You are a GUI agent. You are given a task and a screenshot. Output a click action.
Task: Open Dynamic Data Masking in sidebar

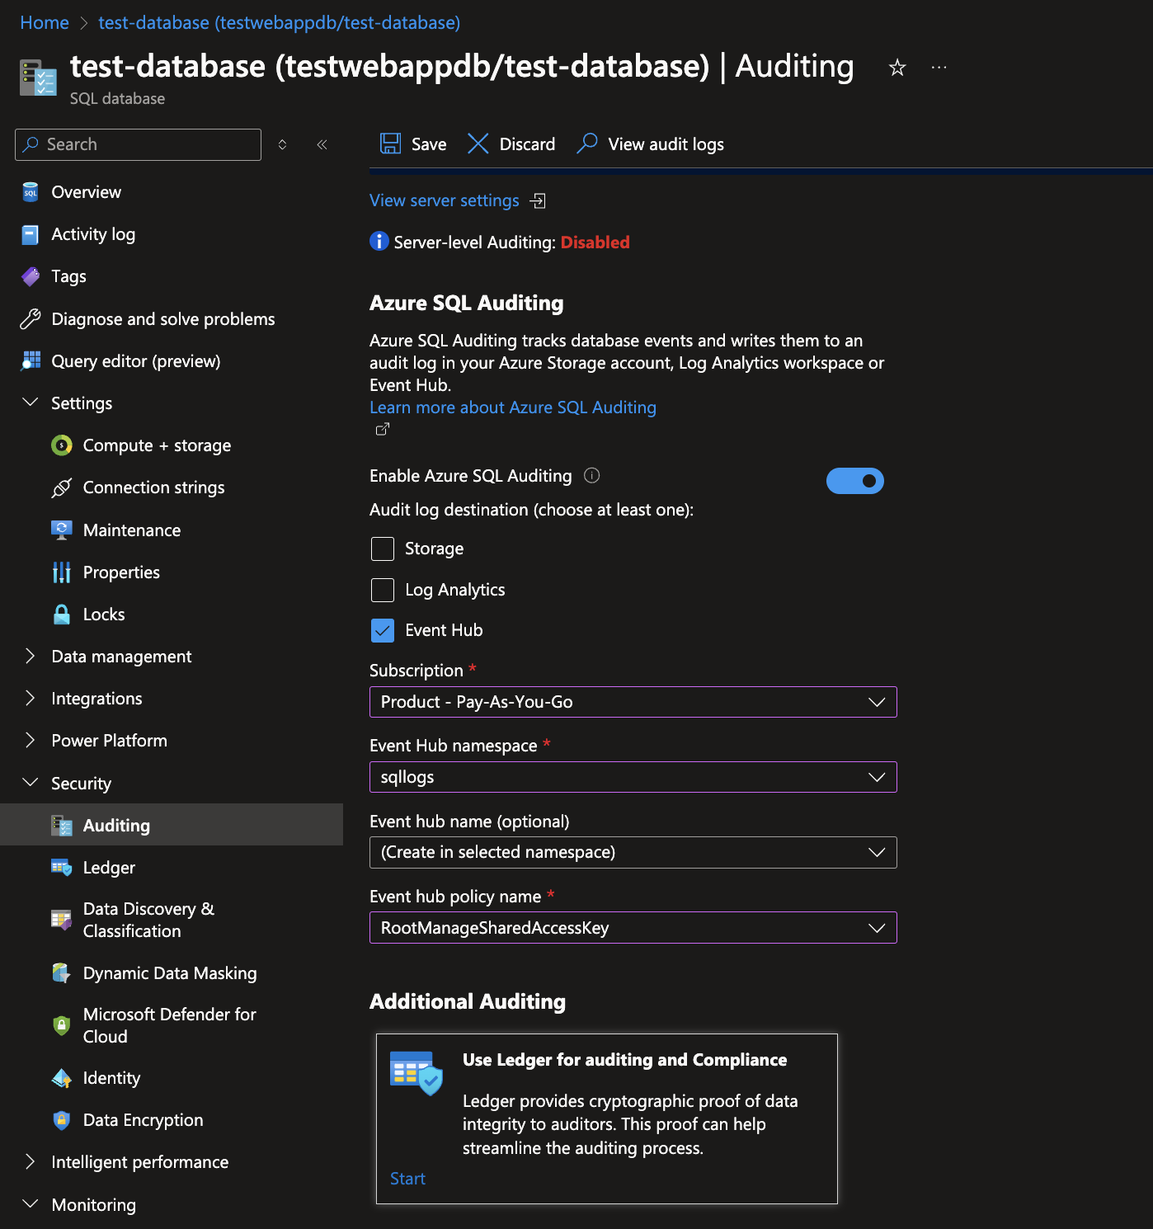pos(170,973)
